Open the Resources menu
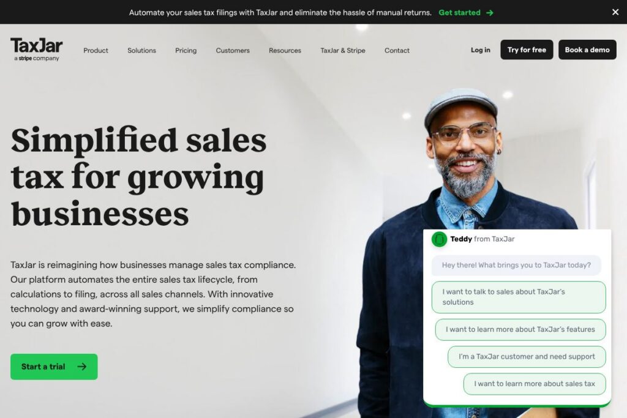 pos(285,50)
